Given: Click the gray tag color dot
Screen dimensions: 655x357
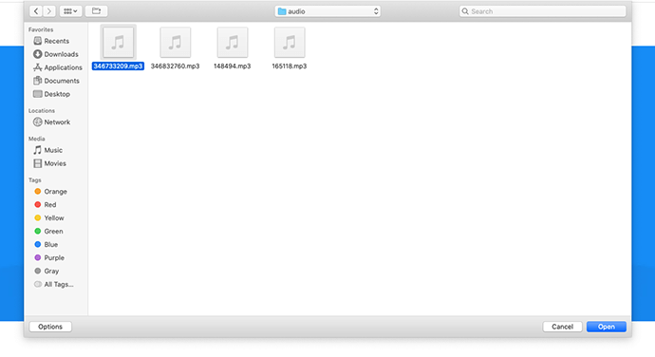Looking at the screenshot, I should pyautogui.click(x=38, y=271).
